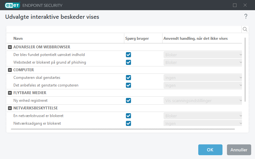Open action dropdown for 'Netværksadgang er blokeret'
The width and height of the screenshot is (255, 159).
click(203, 123)
